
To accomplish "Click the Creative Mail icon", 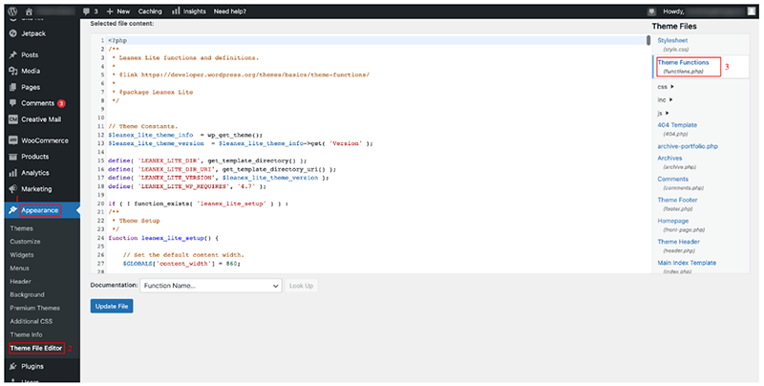I will pos(13,119).
